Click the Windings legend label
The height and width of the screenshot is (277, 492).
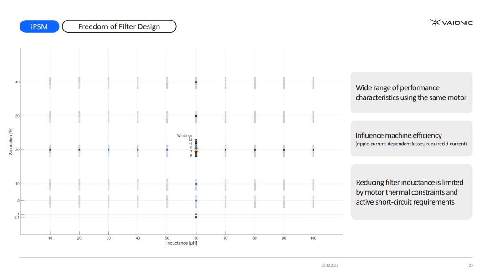pyautogui.click(x=184, y=135)
